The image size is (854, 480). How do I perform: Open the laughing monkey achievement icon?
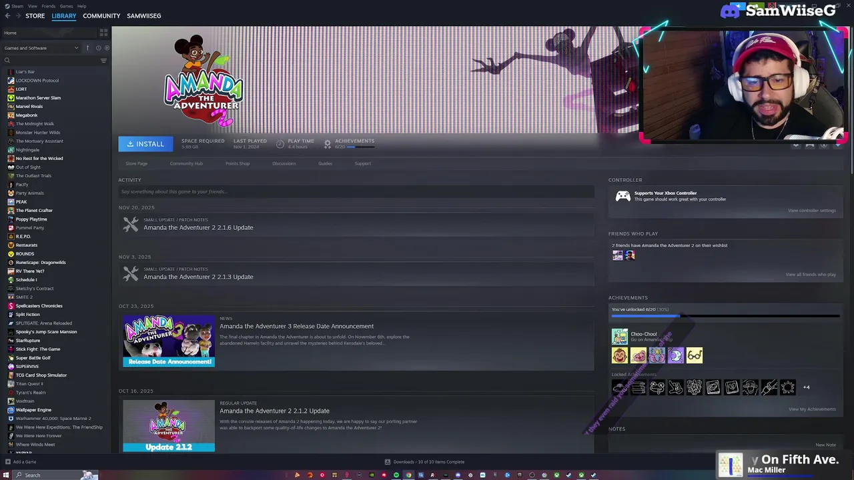pos(620,355)
